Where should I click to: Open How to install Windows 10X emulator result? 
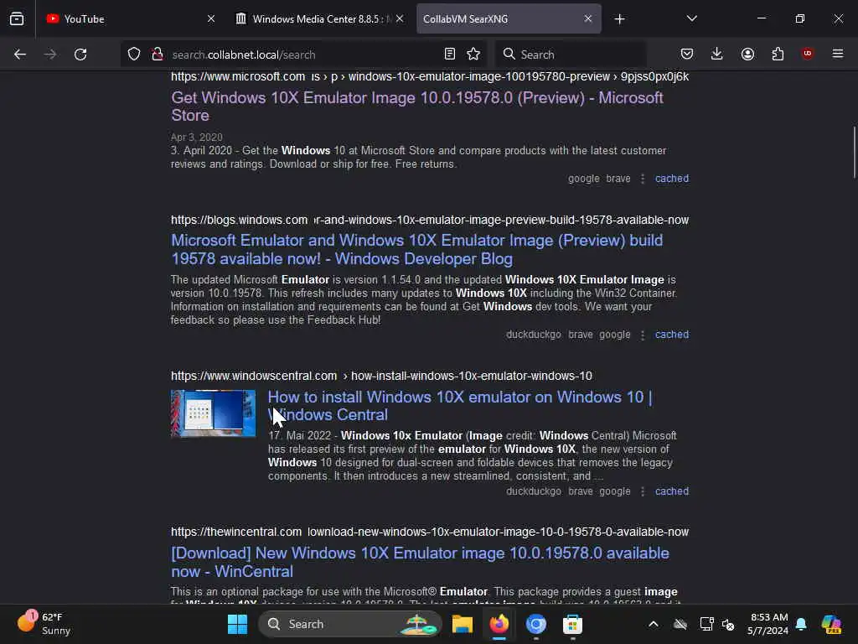[460, 406]
